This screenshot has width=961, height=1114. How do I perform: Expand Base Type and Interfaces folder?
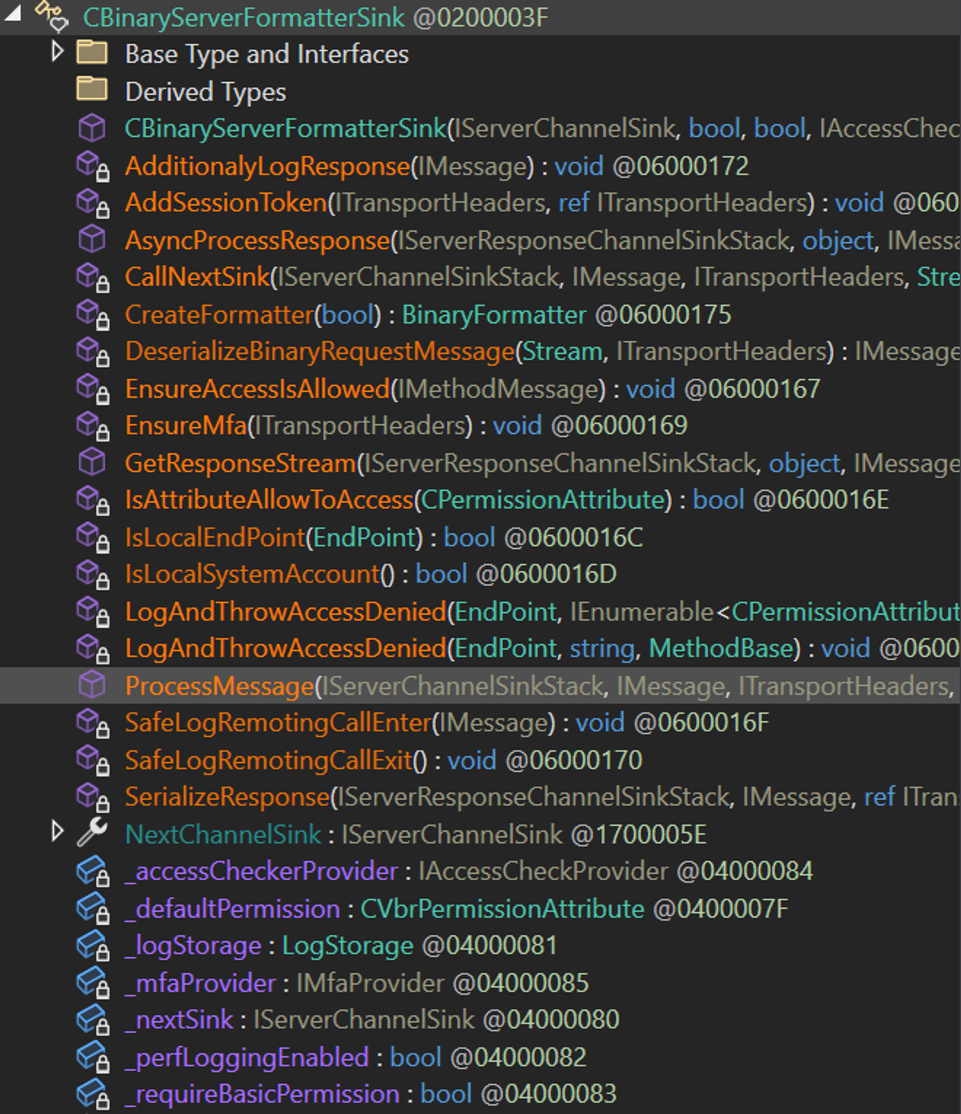tap(57, 52)
